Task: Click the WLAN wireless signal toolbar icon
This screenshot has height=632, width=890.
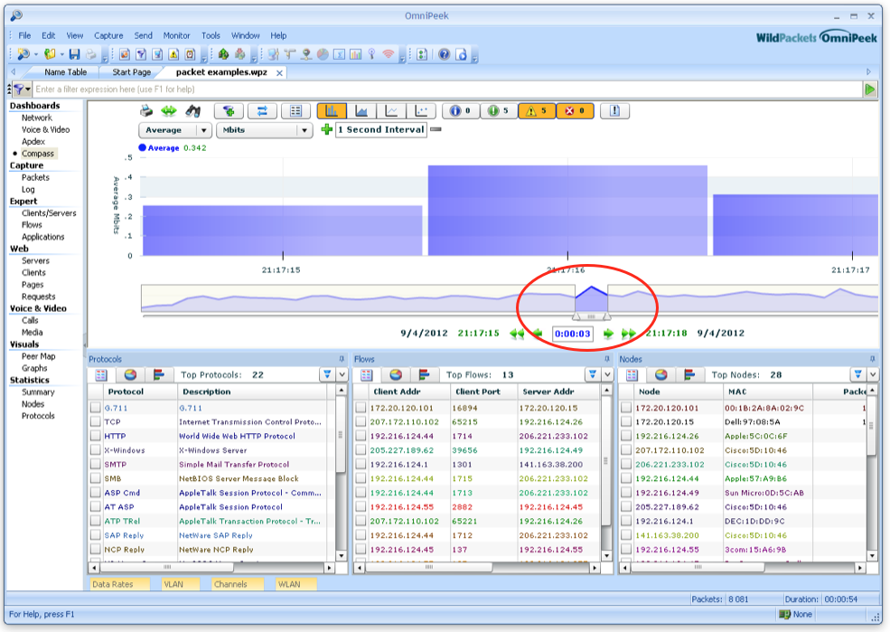Action: tap(389, 54)
